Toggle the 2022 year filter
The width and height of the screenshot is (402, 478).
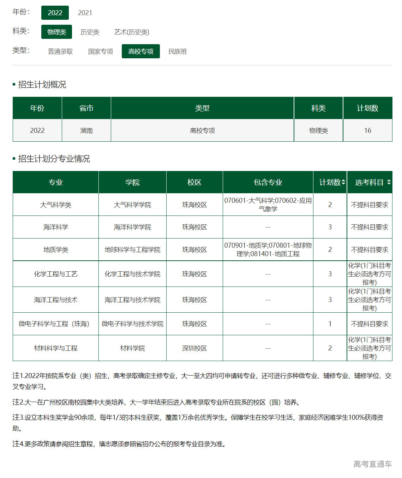(55, 12)
